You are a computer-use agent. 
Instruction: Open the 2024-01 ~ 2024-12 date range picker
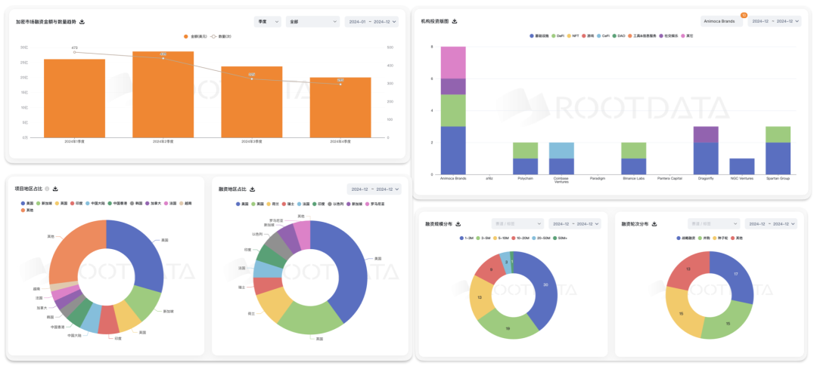click(x=371, y=22)
